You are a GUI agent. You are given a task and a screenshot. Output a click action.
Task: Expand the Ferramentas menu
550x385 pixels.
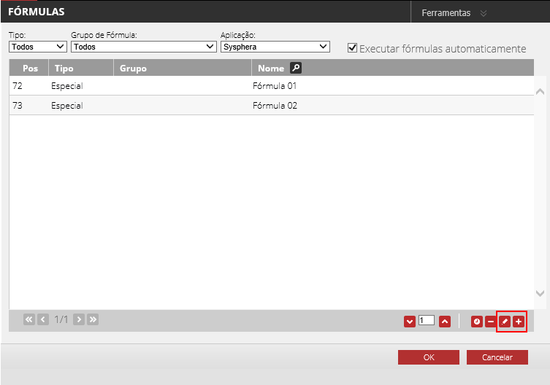tap(454, 13)
